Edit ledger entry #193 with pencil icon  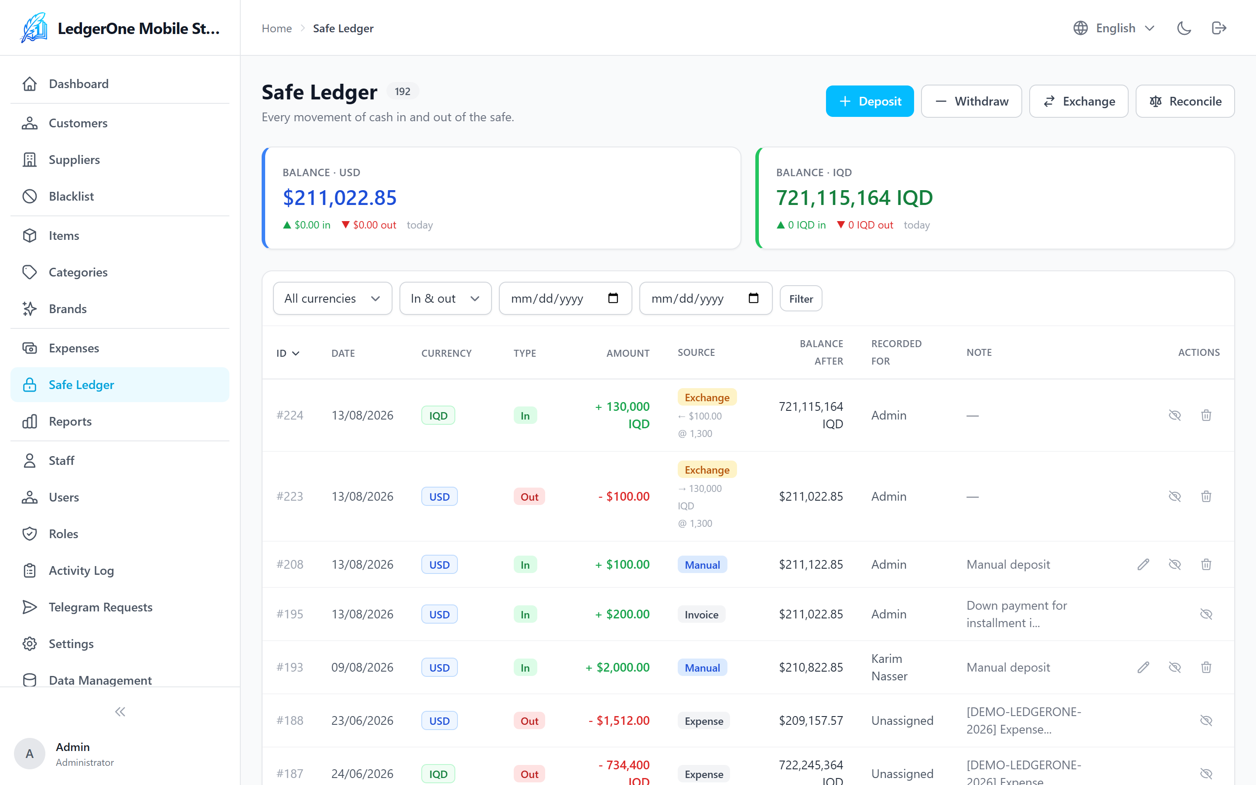pyautogui.click(x=1143, y=667)
